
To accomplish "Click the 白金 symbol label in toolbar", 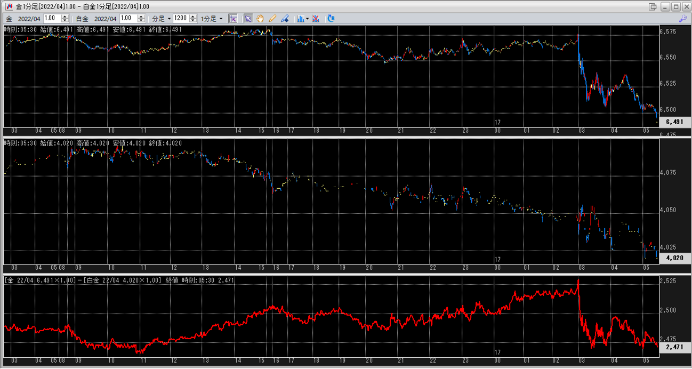I will pos(82,19).
